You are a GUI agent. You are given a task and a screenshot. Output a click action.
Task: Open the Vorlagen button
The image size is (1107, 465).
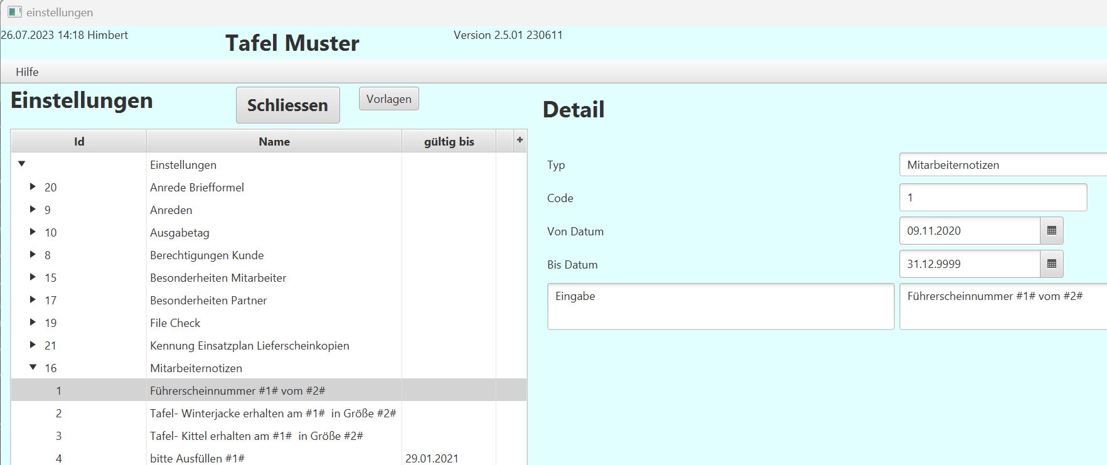point(388,99)
